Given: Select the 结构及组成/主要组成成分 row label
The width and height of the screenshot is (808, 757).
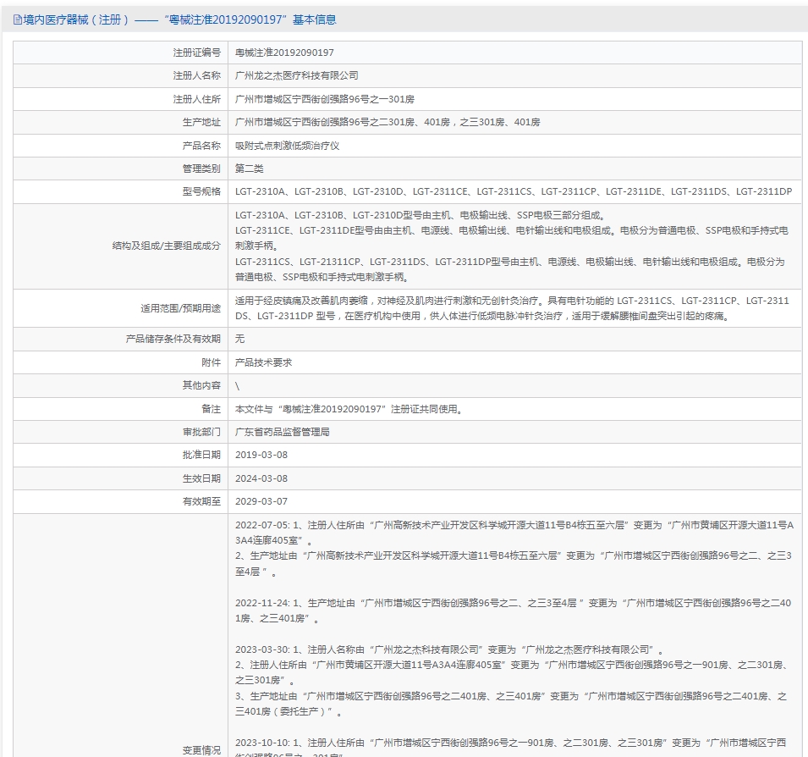Looking at the screenshot, I should tap(166, 246).
